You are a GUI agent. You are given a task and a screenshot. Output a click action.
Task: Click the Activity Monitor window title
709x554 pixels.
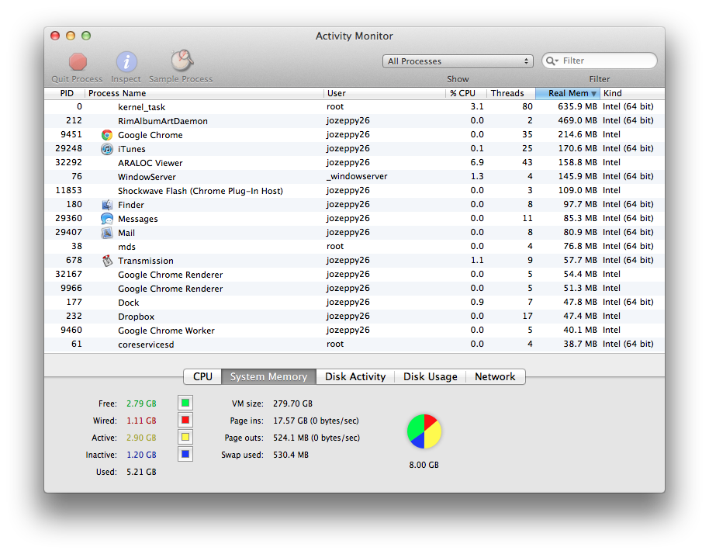(x=354, y=36)
